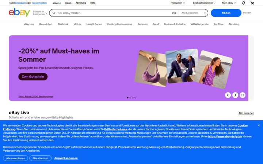Image resolution: width=263 pixels, height=164 pixels.
Task: Open the Max. Rabatt Bedingungen link
Action: 36,97
